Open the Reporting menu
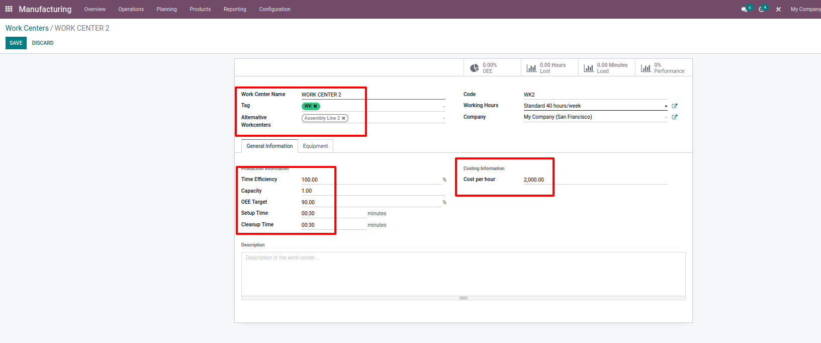 click(235, 9)
